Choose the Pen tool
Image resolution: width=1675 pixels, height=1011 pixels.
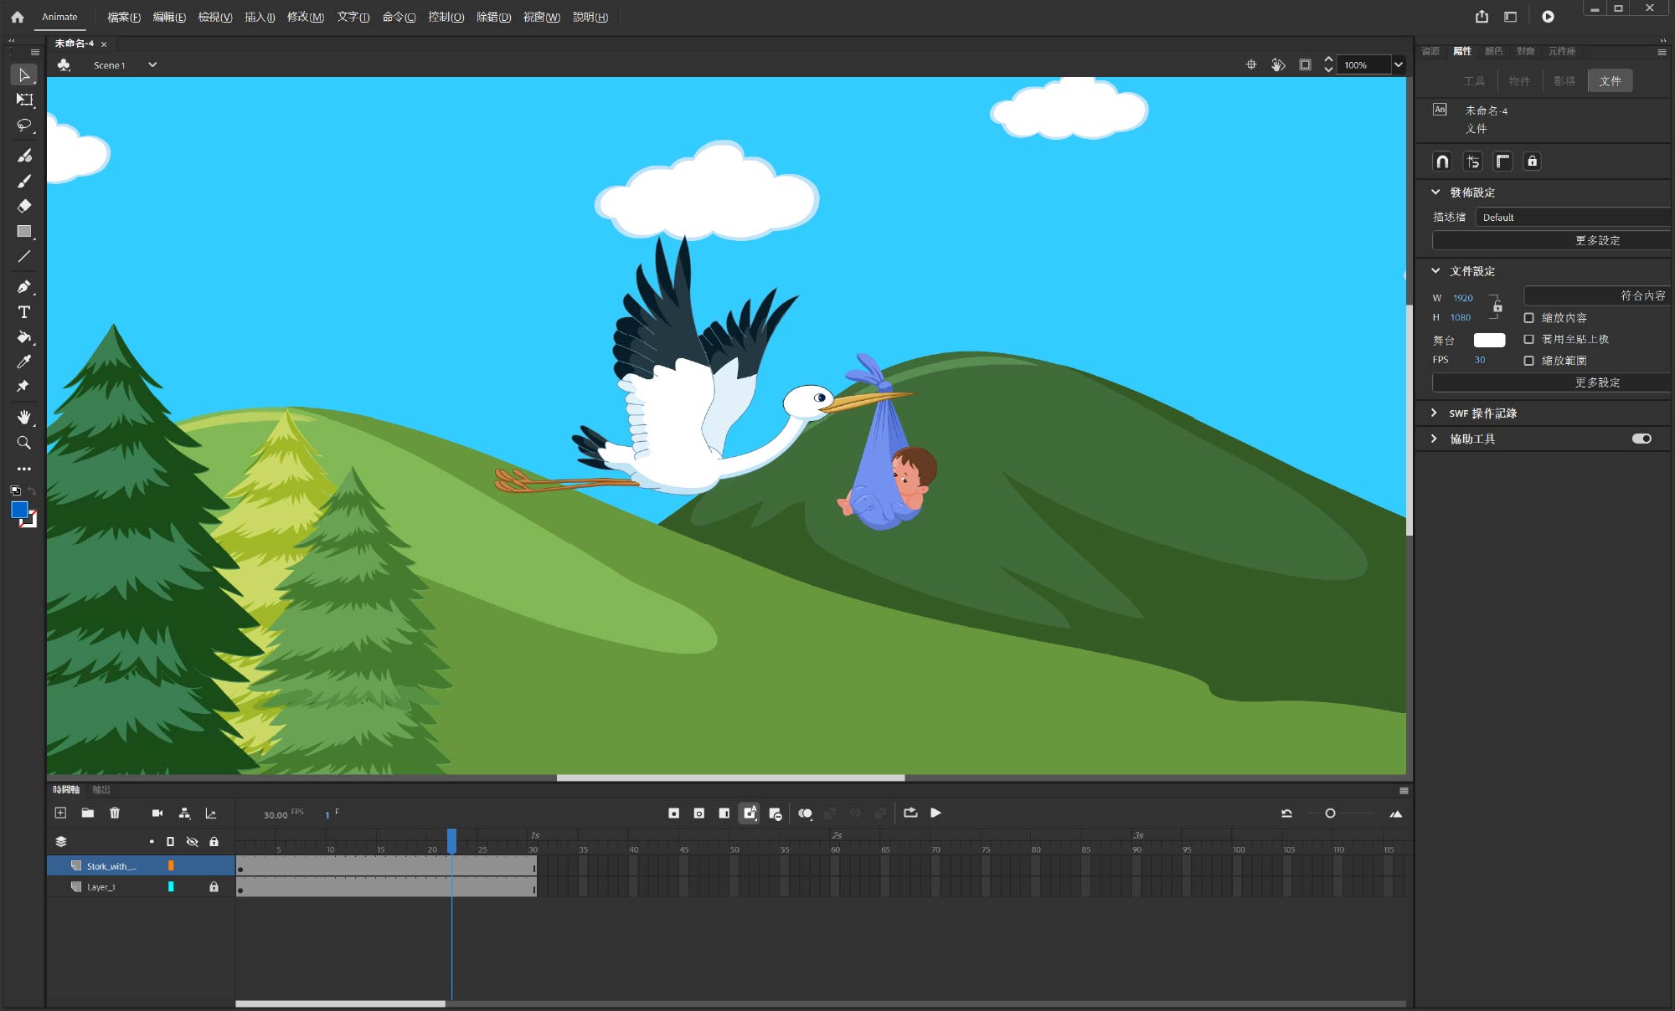point(24,287)
